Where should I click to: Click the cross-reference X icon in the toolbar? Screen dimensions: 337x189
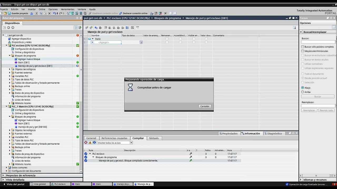click(165, 13)
